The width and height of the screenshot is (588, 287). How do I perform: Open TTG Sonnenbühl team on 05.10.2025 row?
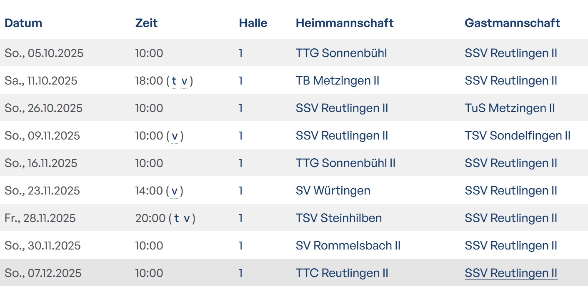(x=341, y=53)
